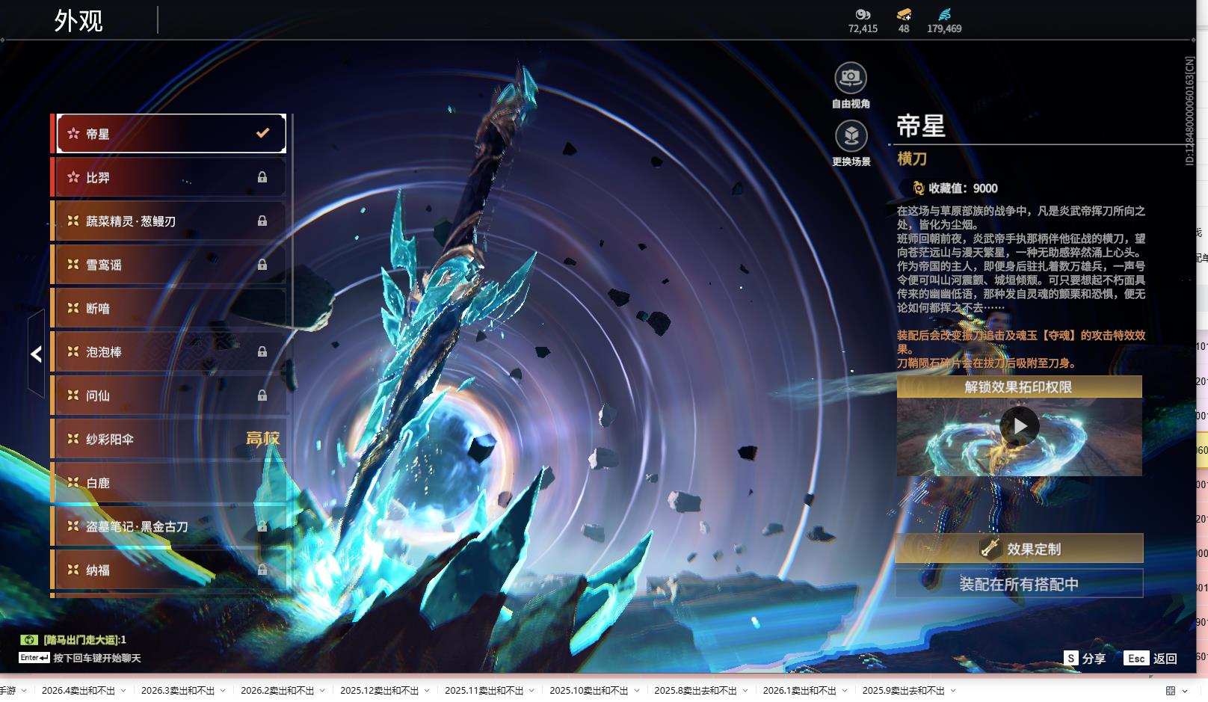Click the S key share icon
Viewport: 1208px width, 702px height.
[x=1071, y=658]
